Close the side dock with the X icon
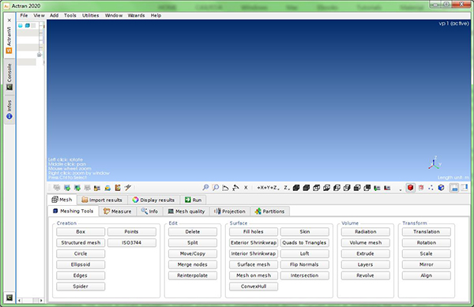 [9, 21]
